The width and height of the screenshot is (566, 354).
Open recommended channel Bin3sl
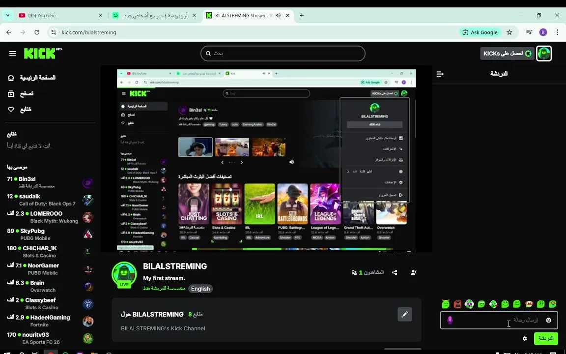coord(50,182)
